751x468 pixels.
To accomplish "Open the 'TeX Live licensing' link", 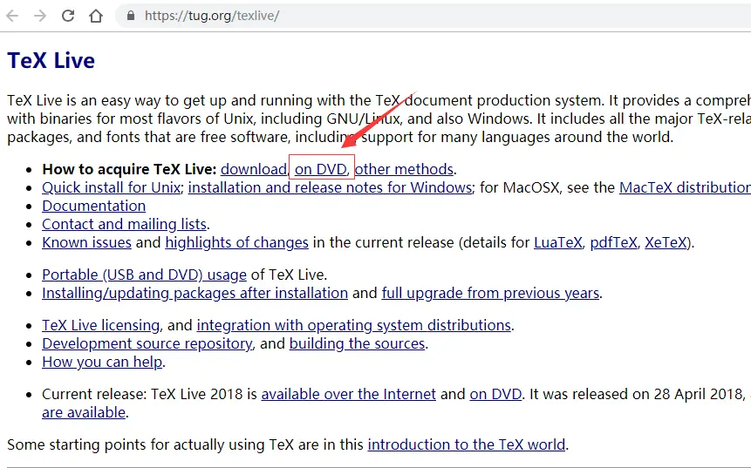I will click(100, 325).
